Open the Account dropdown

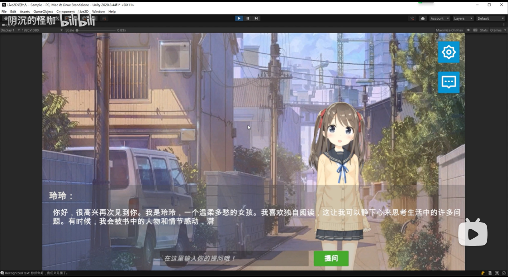[440, 18]
